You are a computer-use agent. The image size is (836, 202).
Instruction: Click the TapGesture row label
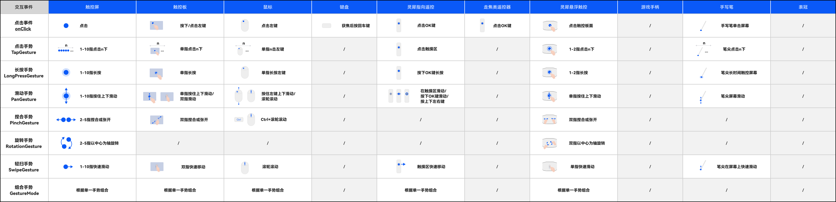coord(24,49)
